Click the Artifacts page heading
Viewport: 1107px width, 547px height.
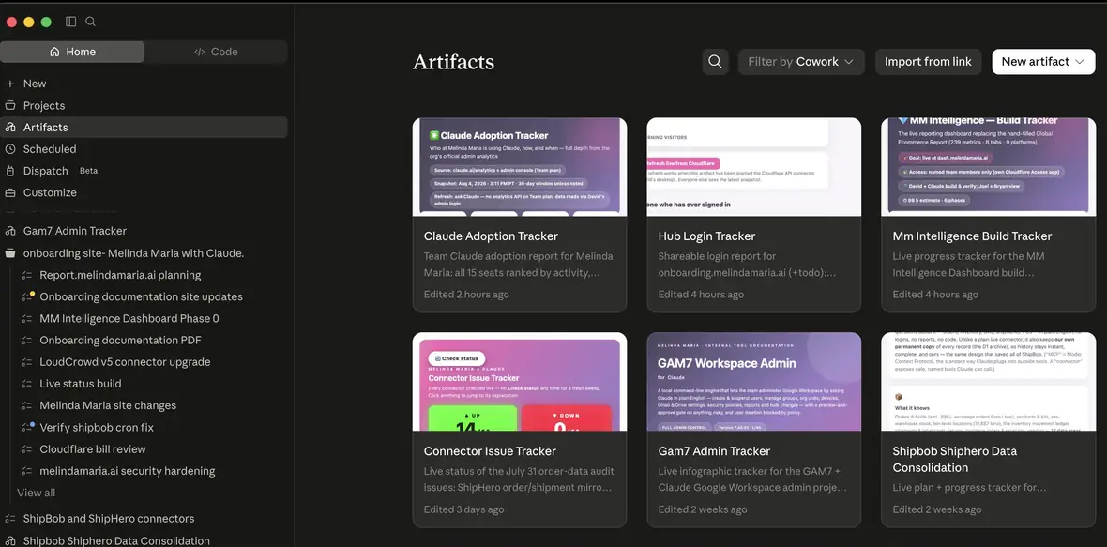click(x=453, y=62)
